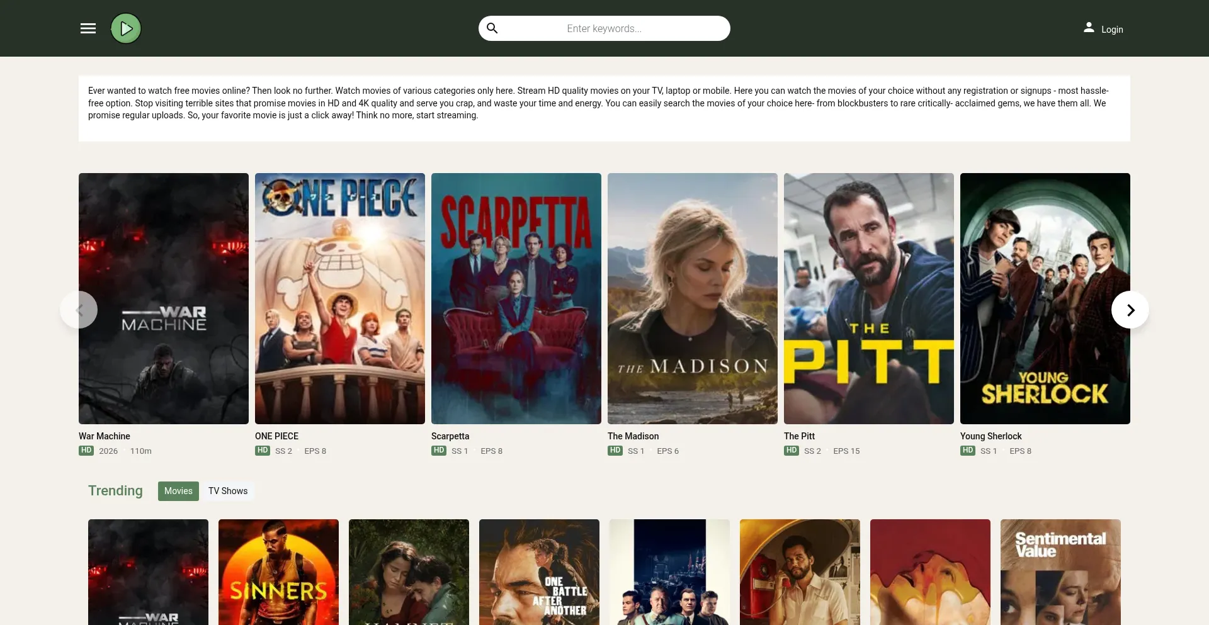Click 'EPS 15' under The Pitt
The width and height of the screenshot is (1209, 625).
pos(846,451)
